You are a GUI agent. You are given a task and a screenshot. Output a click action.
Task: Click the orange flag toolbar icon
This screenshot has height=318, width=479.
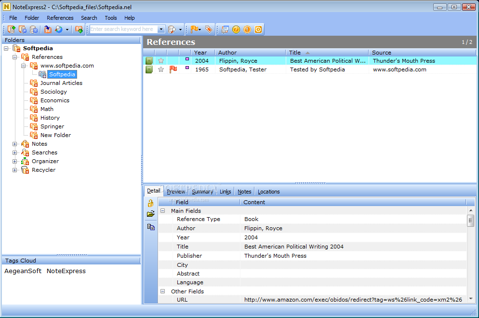click(x=194, y=29)
